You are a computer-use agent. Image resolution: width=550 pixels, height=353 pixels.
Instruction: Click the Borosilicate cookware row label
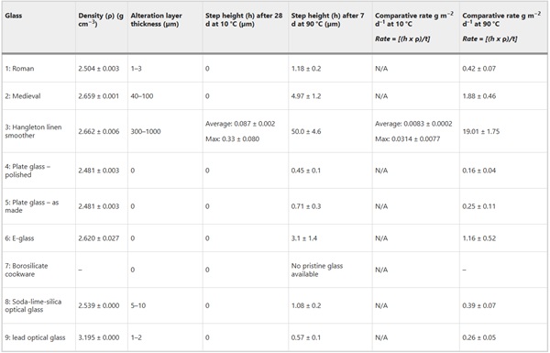pos(27,270)
